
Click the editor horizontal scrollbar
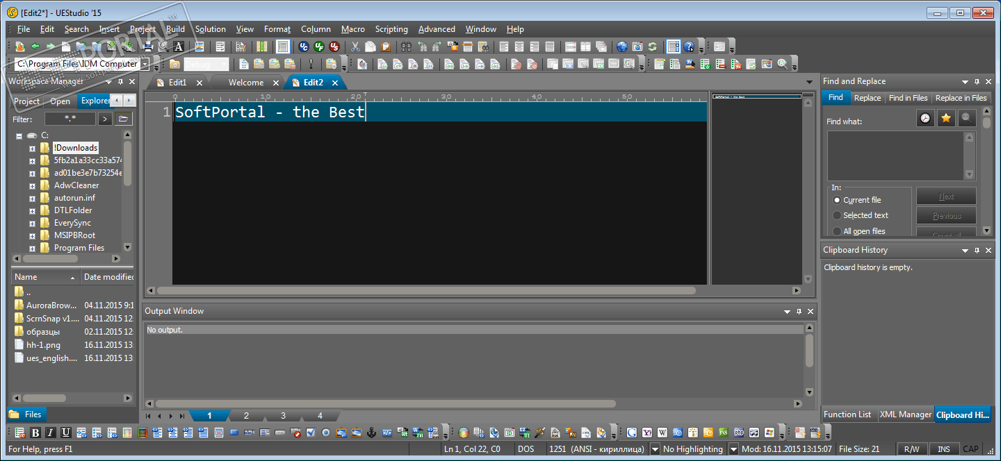[426, 290]
